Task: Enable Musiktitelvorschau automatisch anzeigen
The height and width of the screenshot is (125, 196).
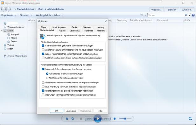Action: tap(43, 58)
